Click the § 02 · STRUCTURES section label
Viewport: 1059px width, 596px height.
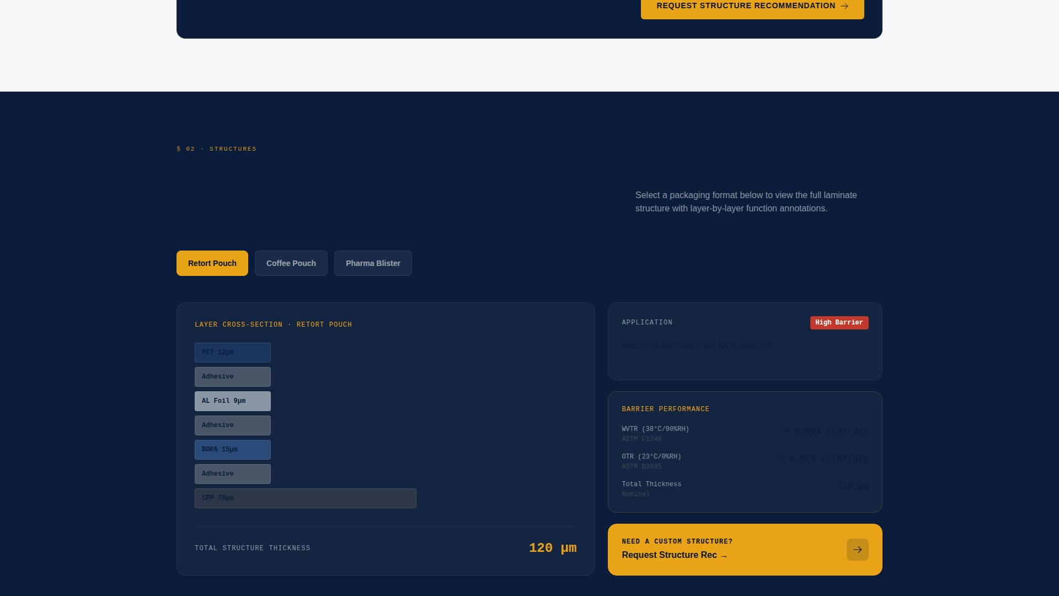click(x=216, y=148)
